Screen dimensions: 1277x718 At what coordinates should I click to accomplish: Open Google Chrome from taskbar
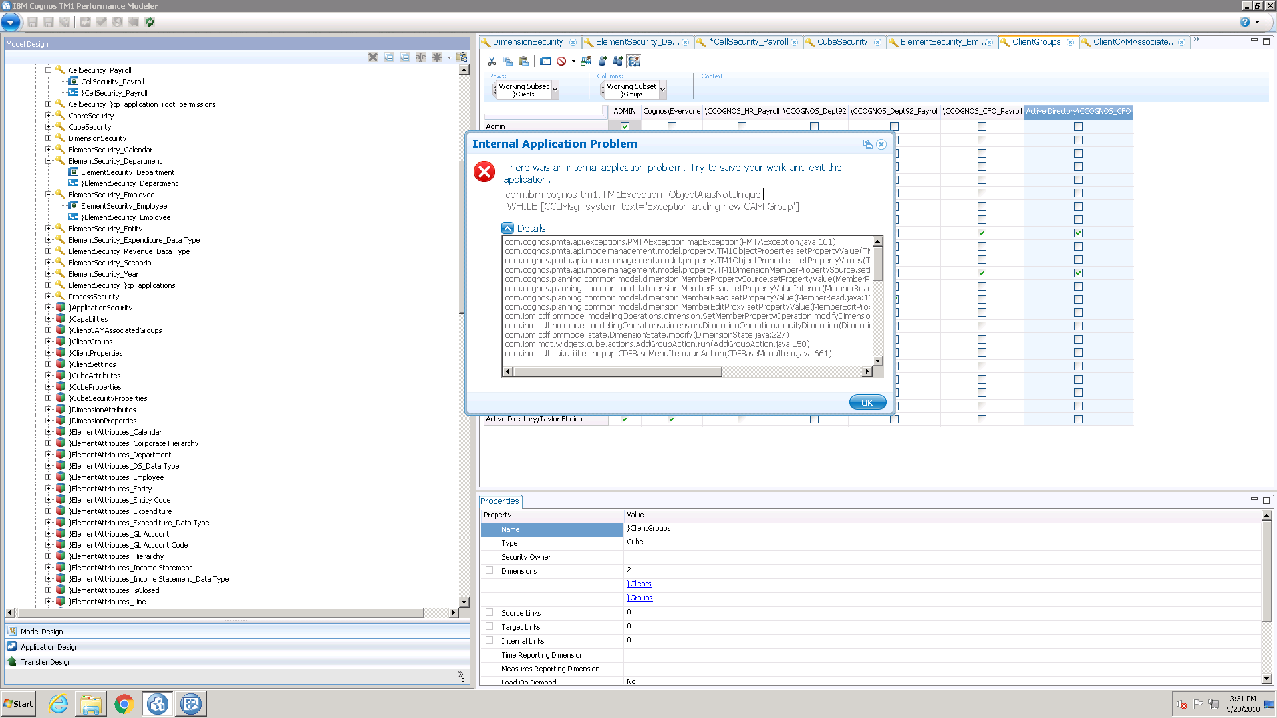pyautogui.click(x=124, y=704)
